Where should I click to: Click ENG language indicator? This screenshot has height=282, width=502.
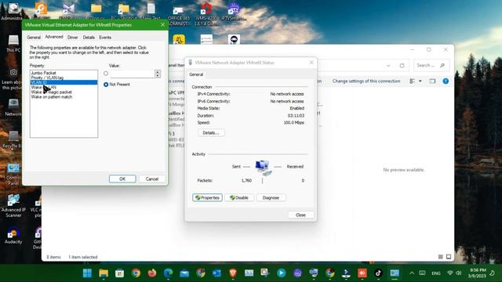tap(436, 273)
